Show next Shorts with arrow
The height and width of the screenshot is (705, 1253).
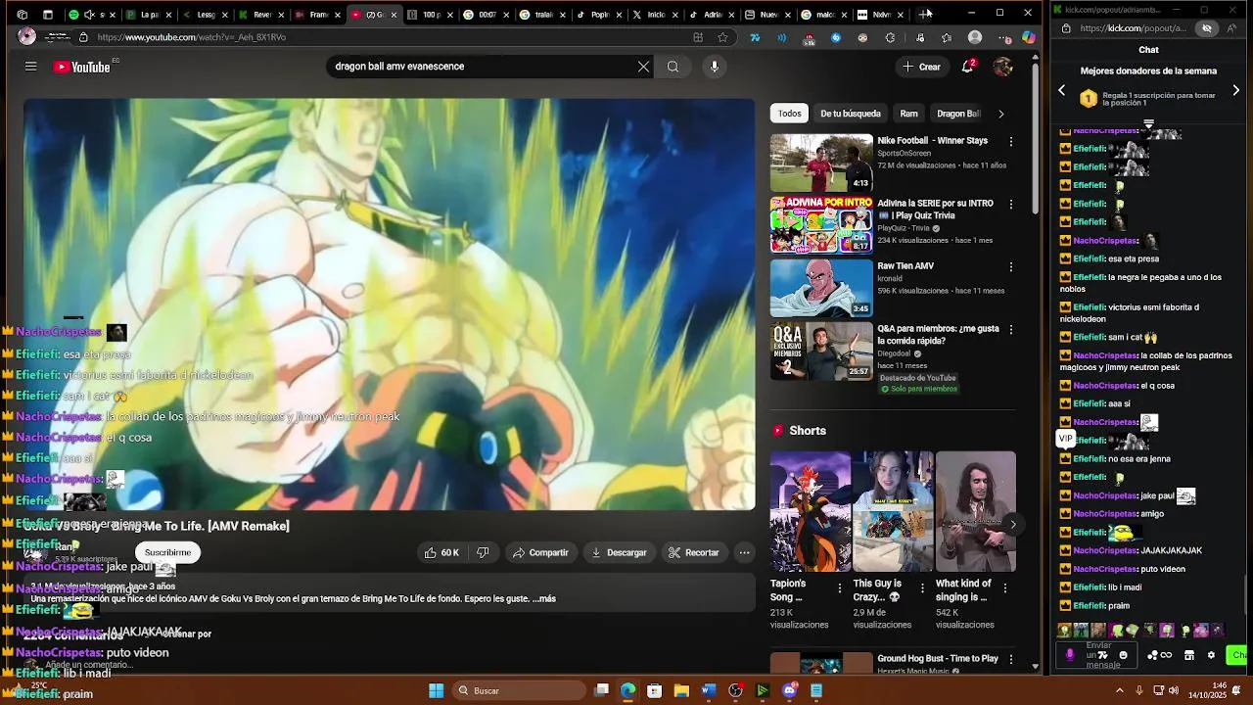1013,524
